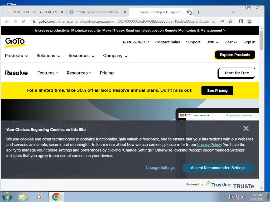270x202 pixels.
Task: Click the browser forward arrow
Action: coord(15,21)
